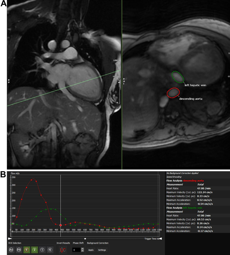The width and height of the screenshot is (230, 255).
Task: Click 'Speed Encoding' text
Action: 174,177
